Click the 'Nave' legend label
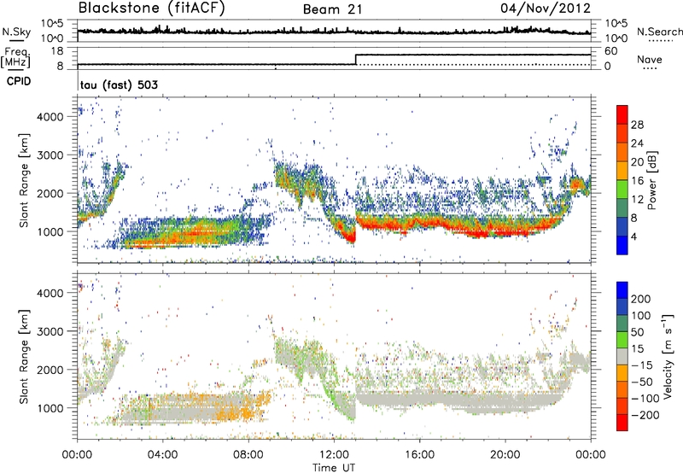The image size is (683, 473). click(649, 60)
